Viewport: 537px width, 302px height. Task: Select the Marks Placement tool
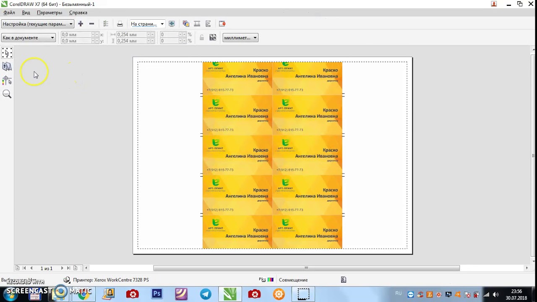pyautogui.click(x=7, y=80)
